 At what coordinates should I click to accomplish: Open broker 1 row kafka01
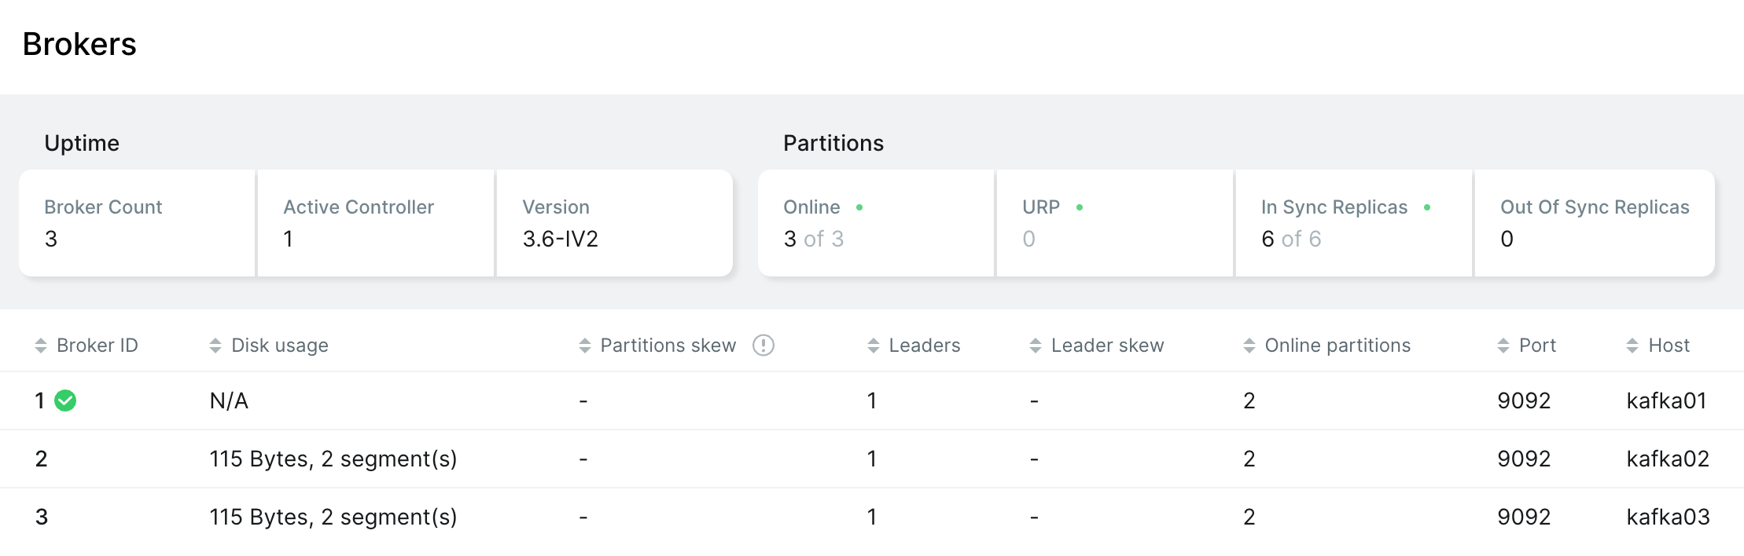tap(1665, 401)
